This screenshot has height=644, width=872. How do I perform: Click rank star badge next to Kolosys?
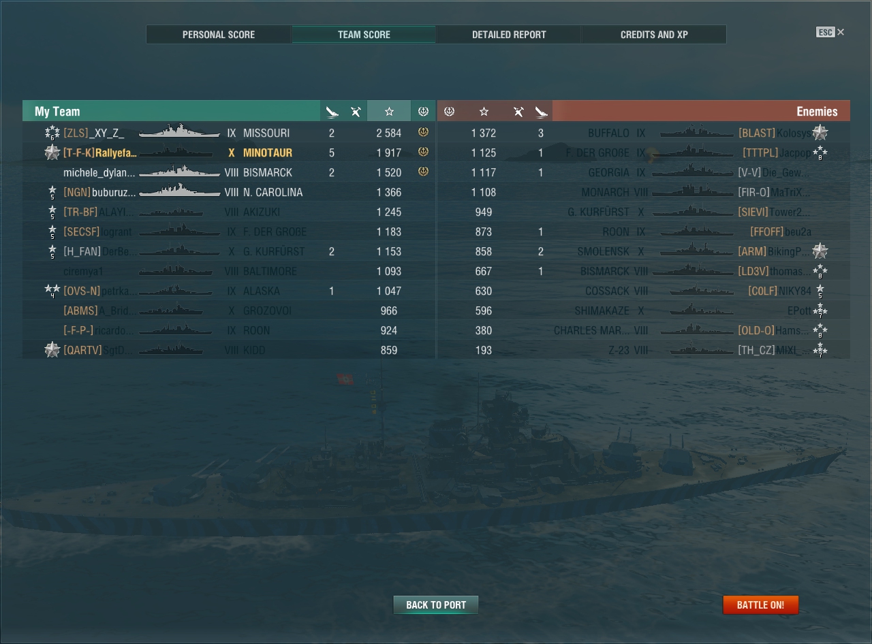[820, 133]
